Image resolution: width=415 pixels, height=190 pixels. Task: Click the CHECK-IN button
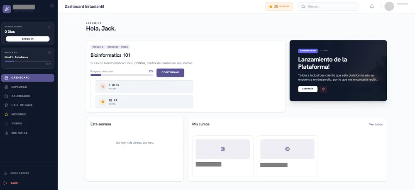[27, 39]
